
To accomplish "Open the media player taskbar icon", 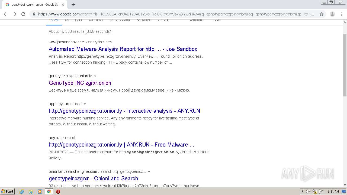I will pos(40,191).
